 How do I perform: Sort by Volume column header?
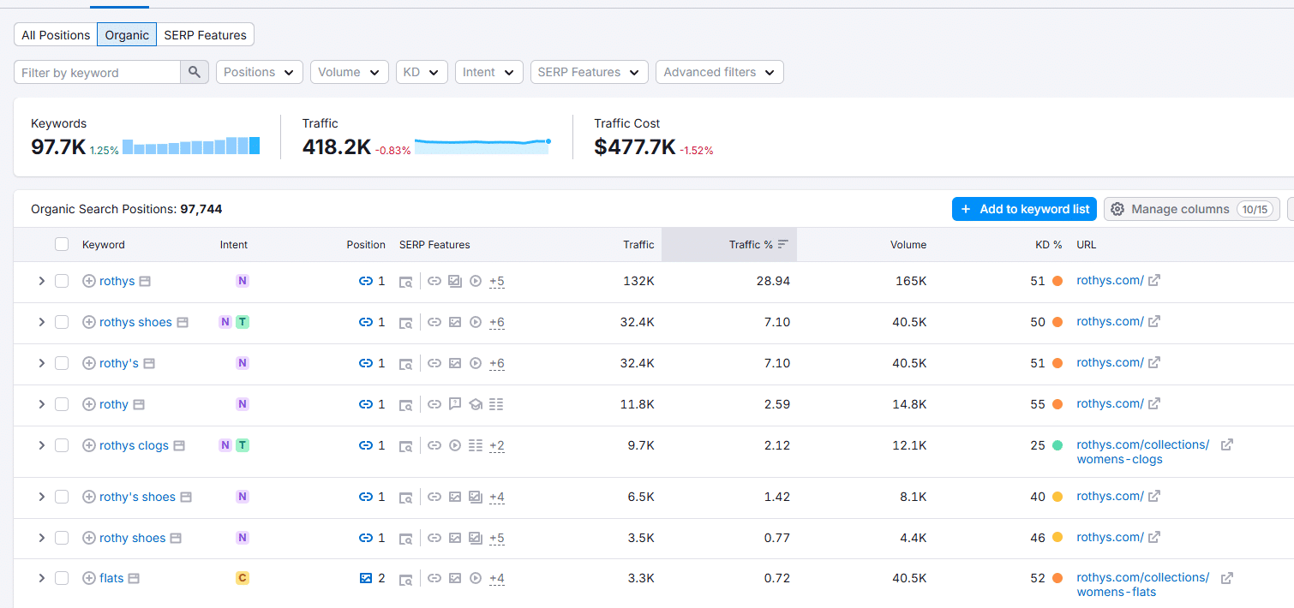tap(908, 244)
